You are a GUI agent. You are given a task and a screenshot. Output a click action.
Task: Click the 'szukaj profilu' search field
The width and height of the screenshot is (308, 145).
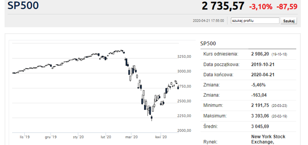pos(255,21)
